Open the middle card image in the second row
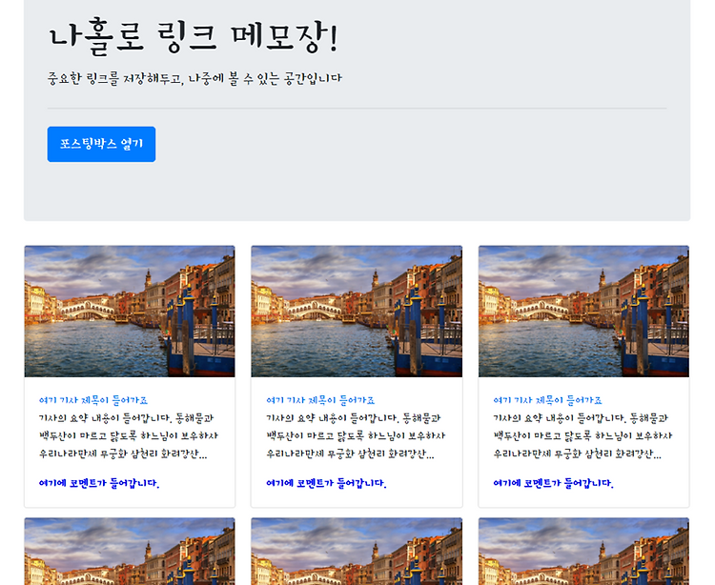 click(357, 552)
